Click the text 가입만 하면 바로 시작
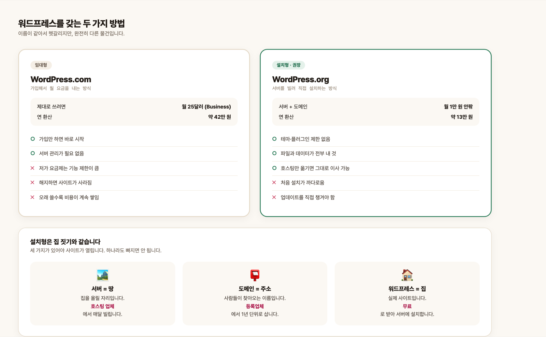Image resolution: width=546 pixels, height=337 pixels. (x=61, y=139)
